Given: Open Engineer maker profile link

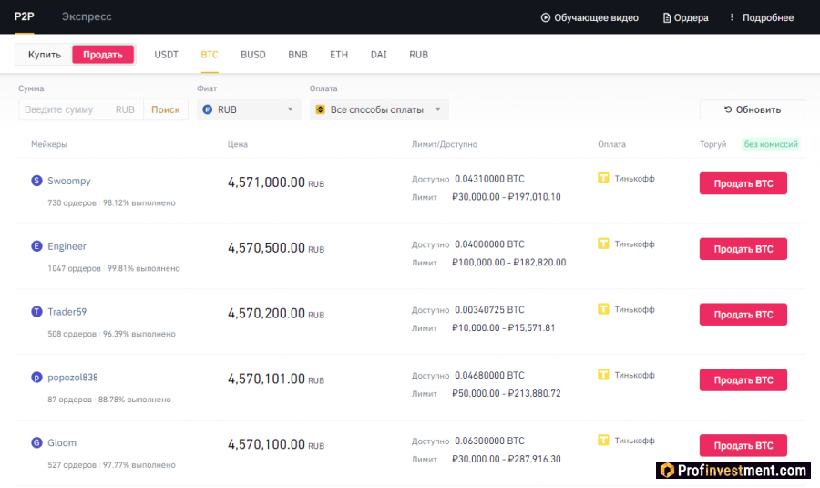Looking at the screenshot, I should 67,246.
